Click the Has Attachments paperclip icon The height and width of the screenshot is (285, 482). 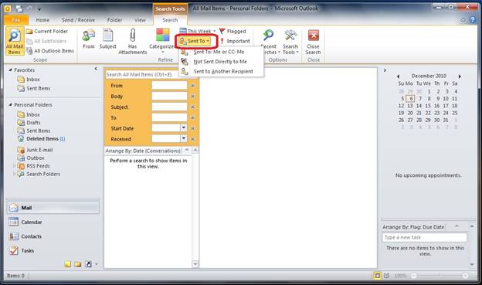(133, 35)
